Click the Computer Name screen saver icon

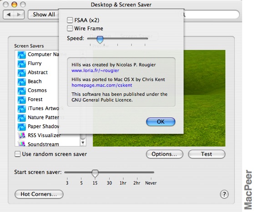click(x=21, y=55)
